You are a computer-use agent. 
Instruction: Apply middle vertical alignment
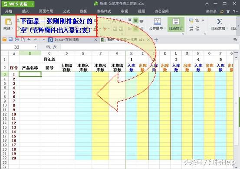135,20
